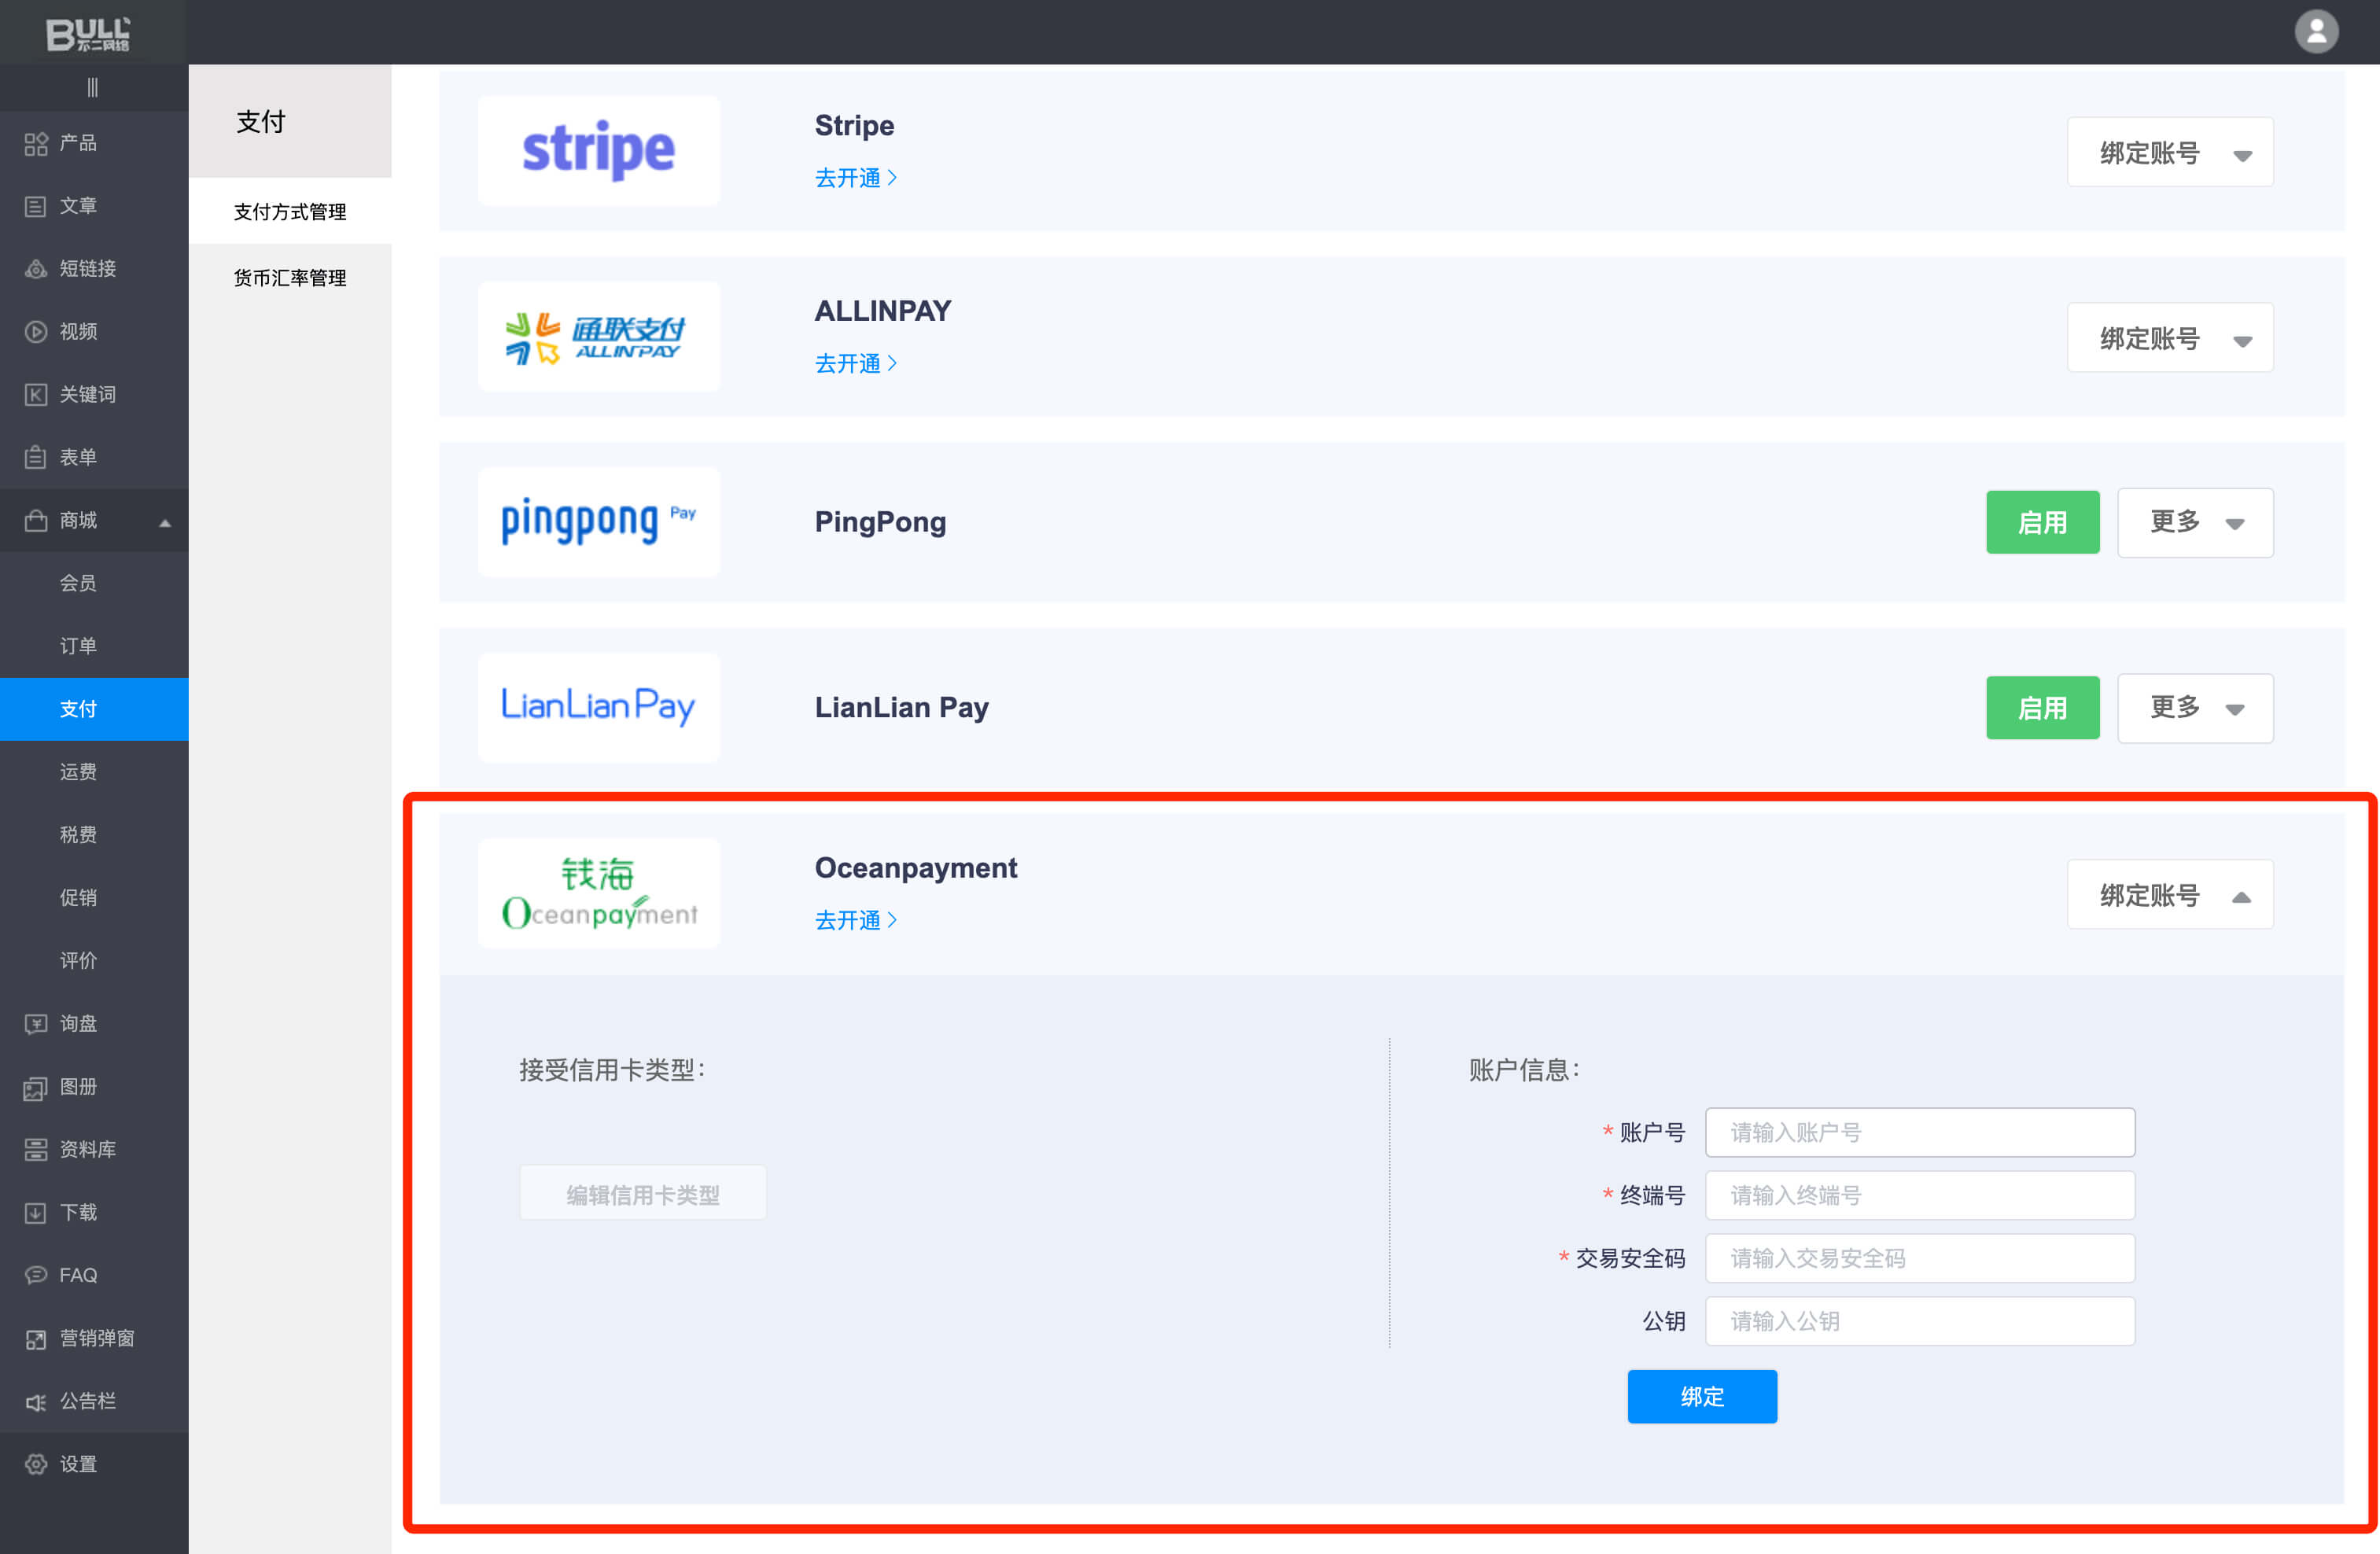Viewport: 2380px width, 1554px height.
Task: Switch to the 货币汇率管理 tab
Action: (290, 278)
